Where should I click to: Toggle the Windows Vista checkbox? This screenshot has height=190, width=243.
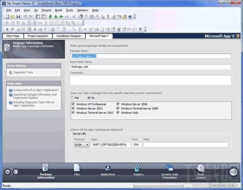click(x=118, y=112)
